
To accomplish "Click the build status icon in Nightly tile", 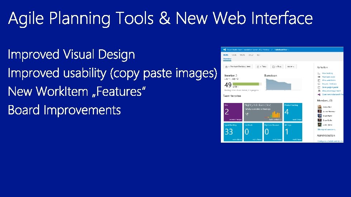I will (247, 114).
